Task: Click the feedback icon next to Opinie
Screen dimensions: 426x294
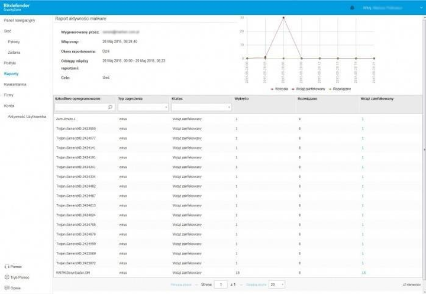Action: click(7, 287)
